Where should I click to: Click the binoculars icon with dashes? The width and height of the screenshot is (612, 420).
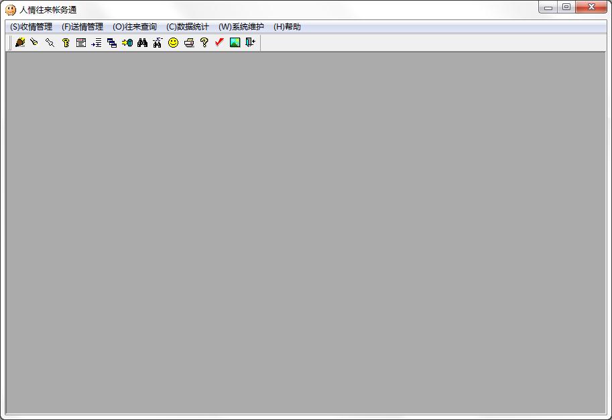coord(158,42)
